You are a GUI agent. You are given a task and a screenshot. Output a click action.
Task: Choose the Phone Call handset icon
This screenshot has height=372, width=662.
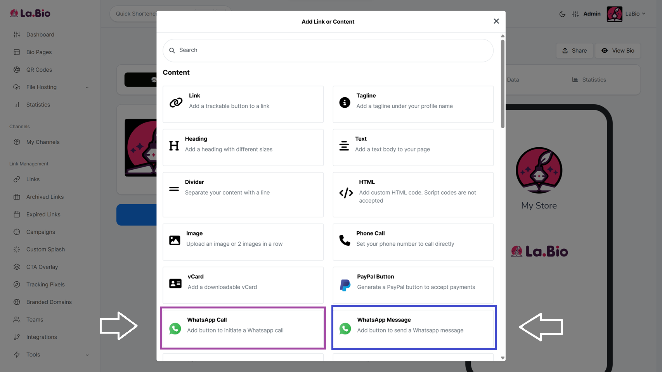tap(345, 240)
